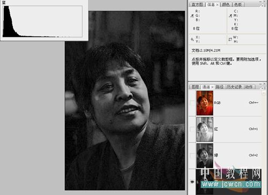This screenshot has width=268, height=195.
Task: Minimize the Channels panel group
Action: point(260,84)
